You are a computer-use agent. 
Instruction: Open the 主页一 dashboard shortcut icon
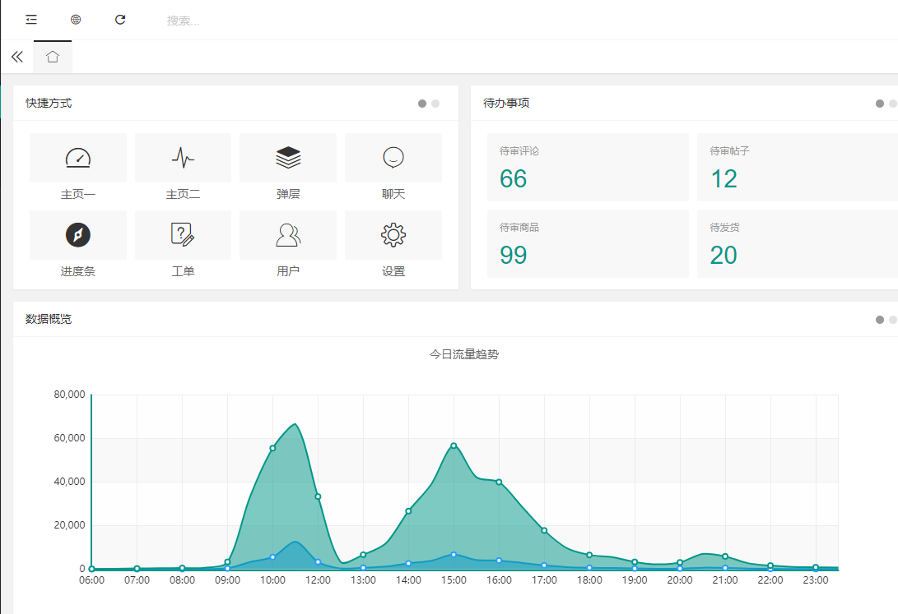coord(78,158)
